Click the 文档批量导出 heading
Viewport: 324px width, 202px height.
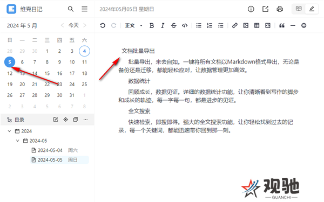(x=138, y=51)
